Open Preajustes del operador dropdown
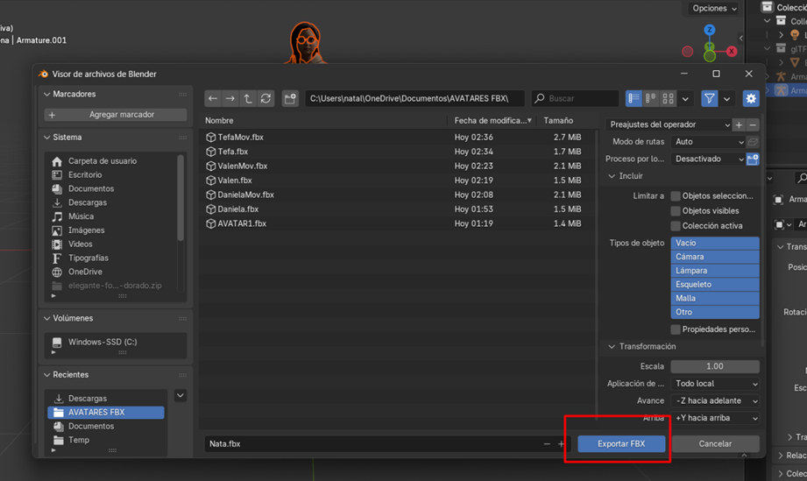Screen dimensions: 807x481 pyautogui.click(x=669, y=124)
